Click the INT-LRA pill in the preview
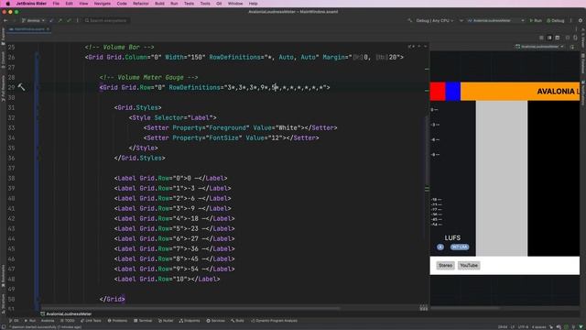Image resolution: width=586 pixels, height=330 pixels. coord(460,247)
